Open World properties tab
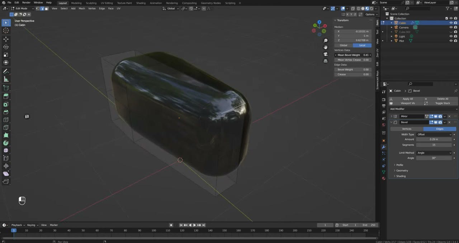 [384, 125]
